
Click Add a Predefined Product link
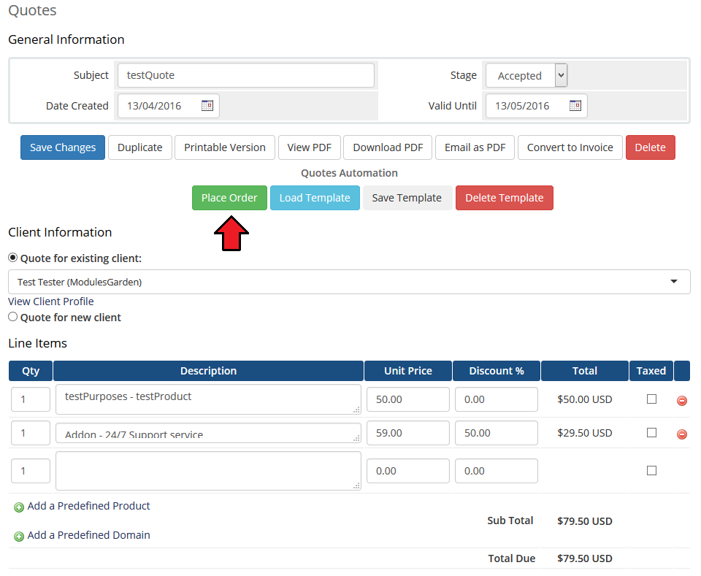88,506
